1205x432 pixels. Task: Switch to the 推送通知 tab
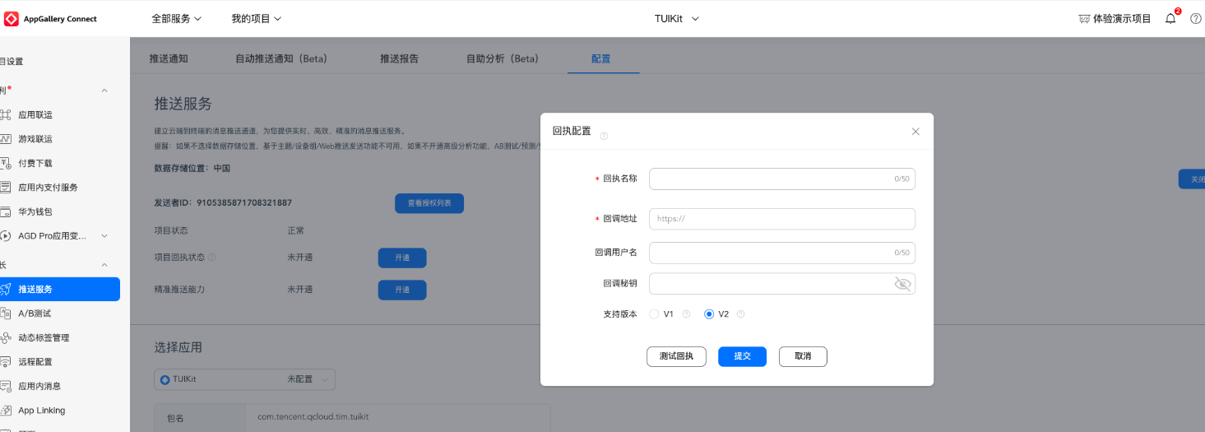point(169,58)
